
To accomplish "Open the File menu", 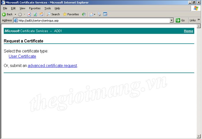I will [x=5, y=8].
